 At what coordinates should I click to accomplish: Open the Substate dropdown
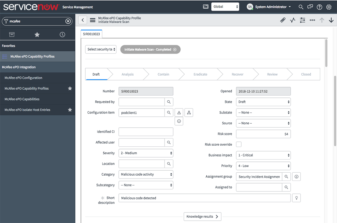tap(263, 112)
